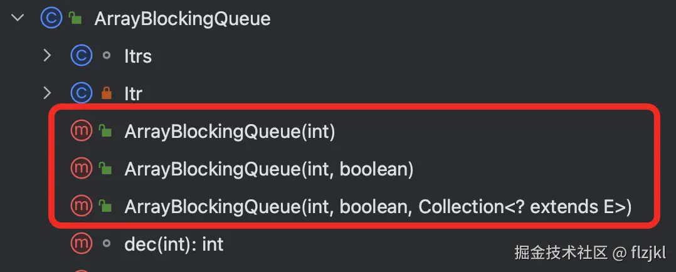
Task: Select constructor with Collection<? extends E> parameter
Action: pos(378,207)
